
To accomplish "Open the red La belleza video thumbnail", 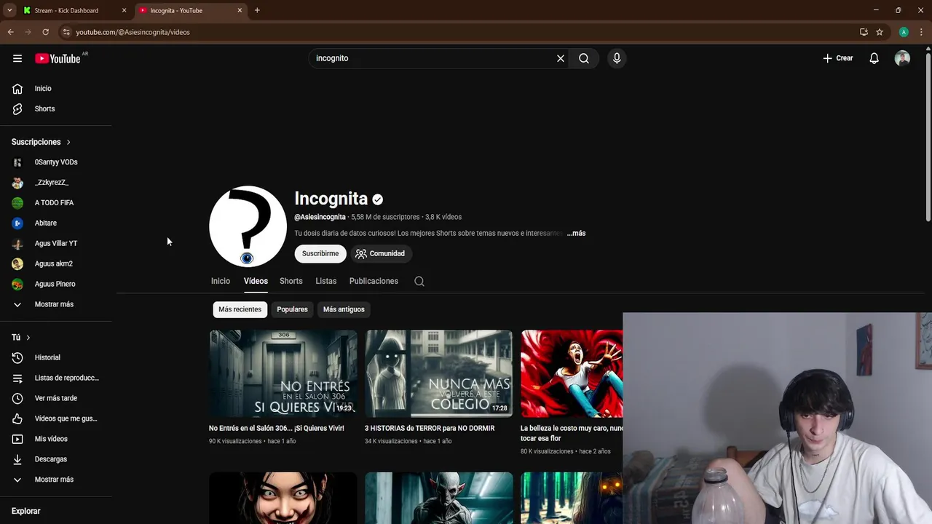I will tap(572, 374).
